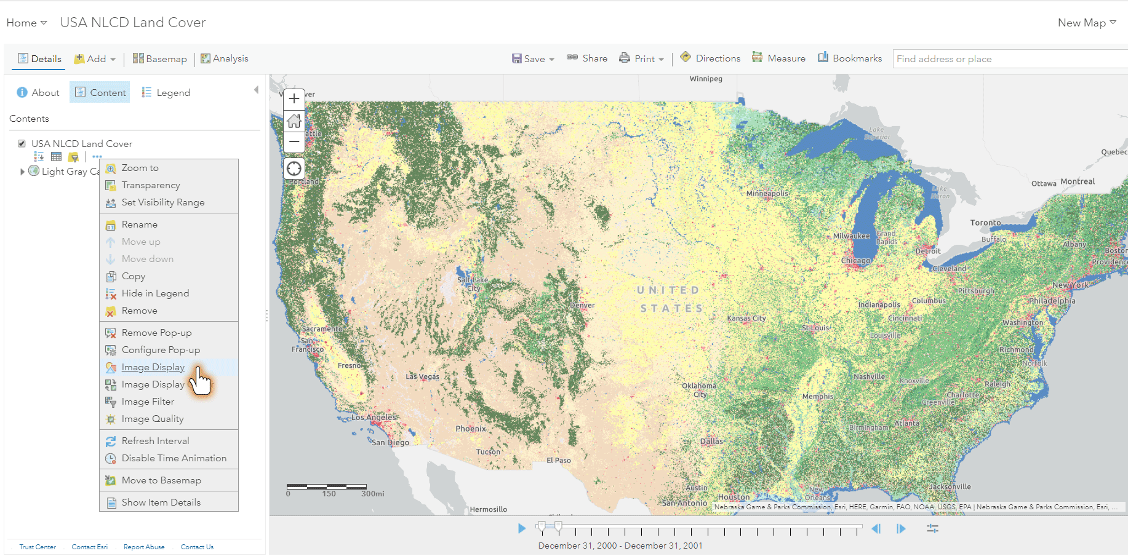
Task: Go to default map extent (home)
Action: [294, 121]
